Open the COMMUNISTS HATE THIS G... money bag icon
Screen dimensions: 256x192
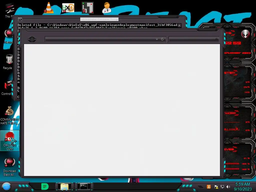pyautogui.click(x=9, y=115)
